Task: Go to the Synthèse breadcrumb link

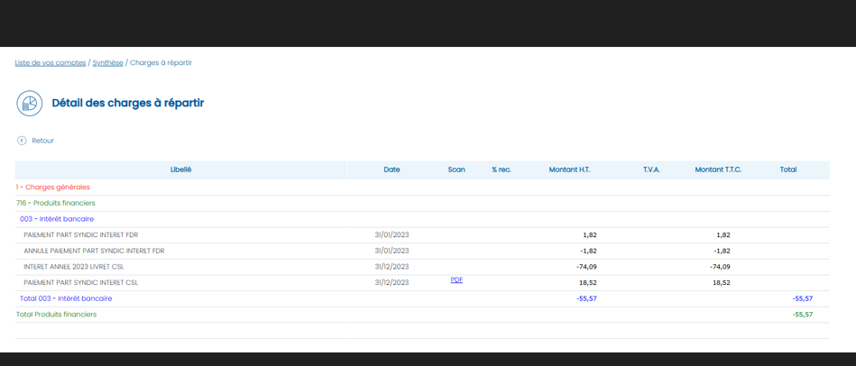Action: click(107, 63)
